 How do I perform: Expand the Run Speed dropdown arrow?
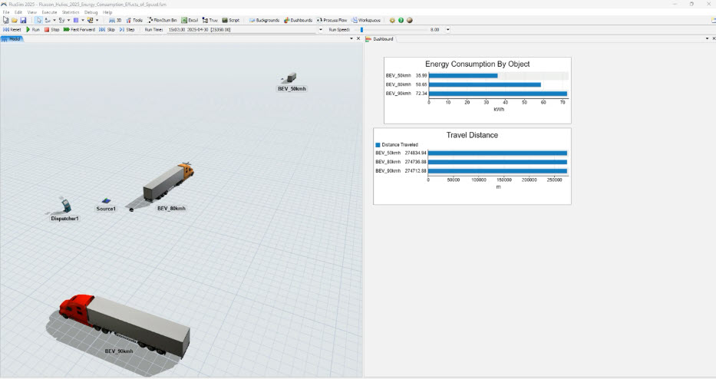coord(447,29)
